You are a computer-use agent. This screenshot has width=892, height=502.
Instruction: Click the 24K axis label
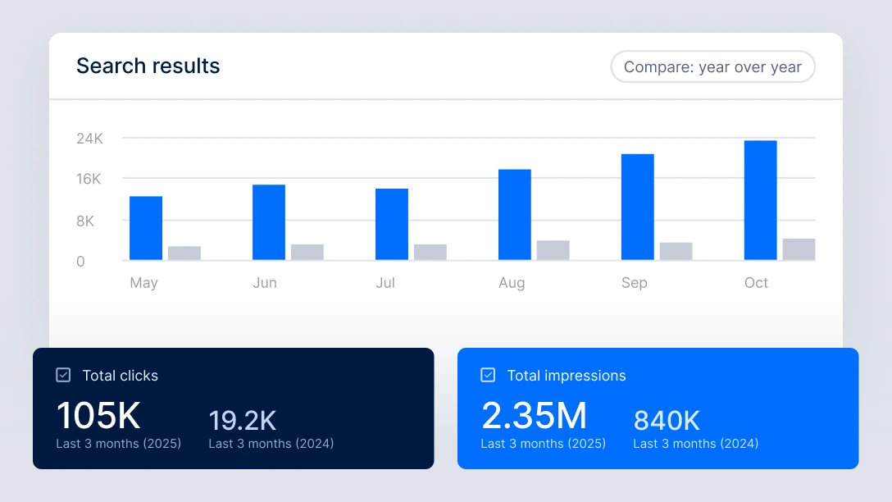coord(89,139)
